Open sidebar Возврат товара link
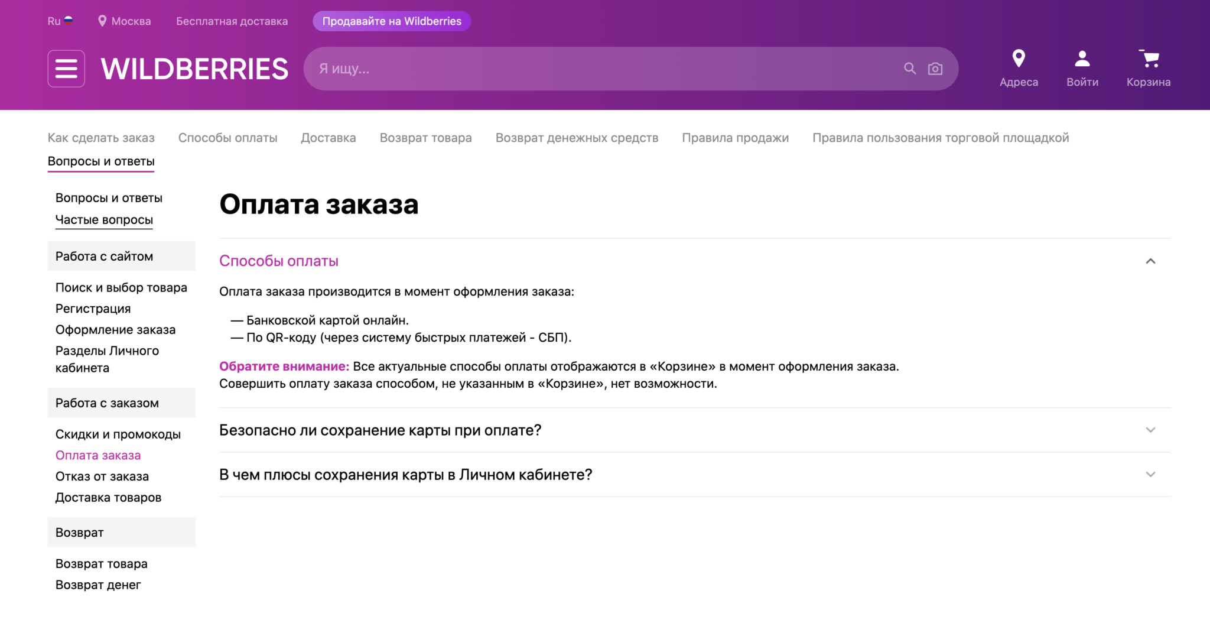Screen dimensions: 1210x639 click(102, 564)
